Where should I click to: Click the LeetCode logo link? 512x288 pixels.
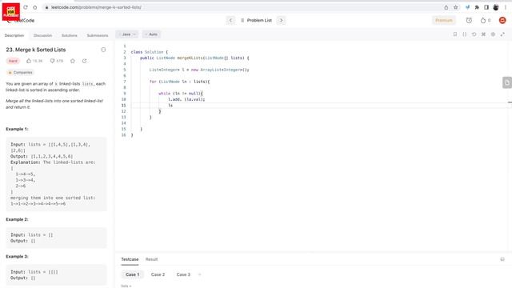(22, 20)
